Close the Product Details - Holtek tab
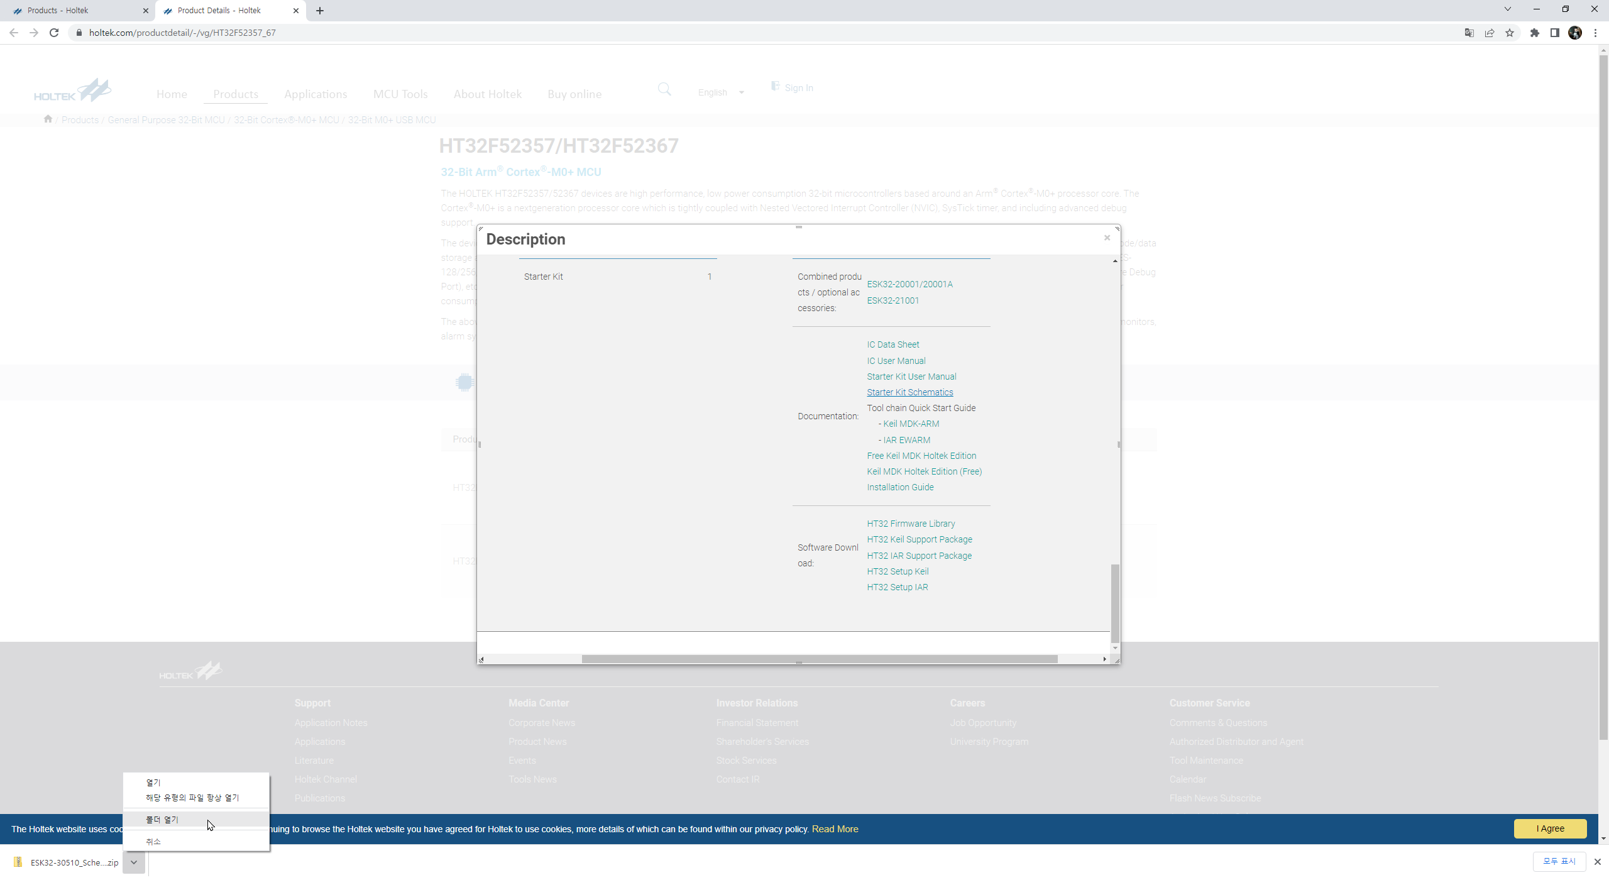1609x880 pixels. [x=296, y=11]
